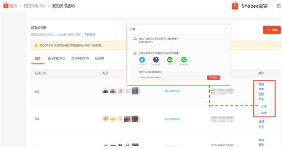Screen dimensions: 282x149
Task: Choose 分享 from the more dropdown
Action: 264,106
